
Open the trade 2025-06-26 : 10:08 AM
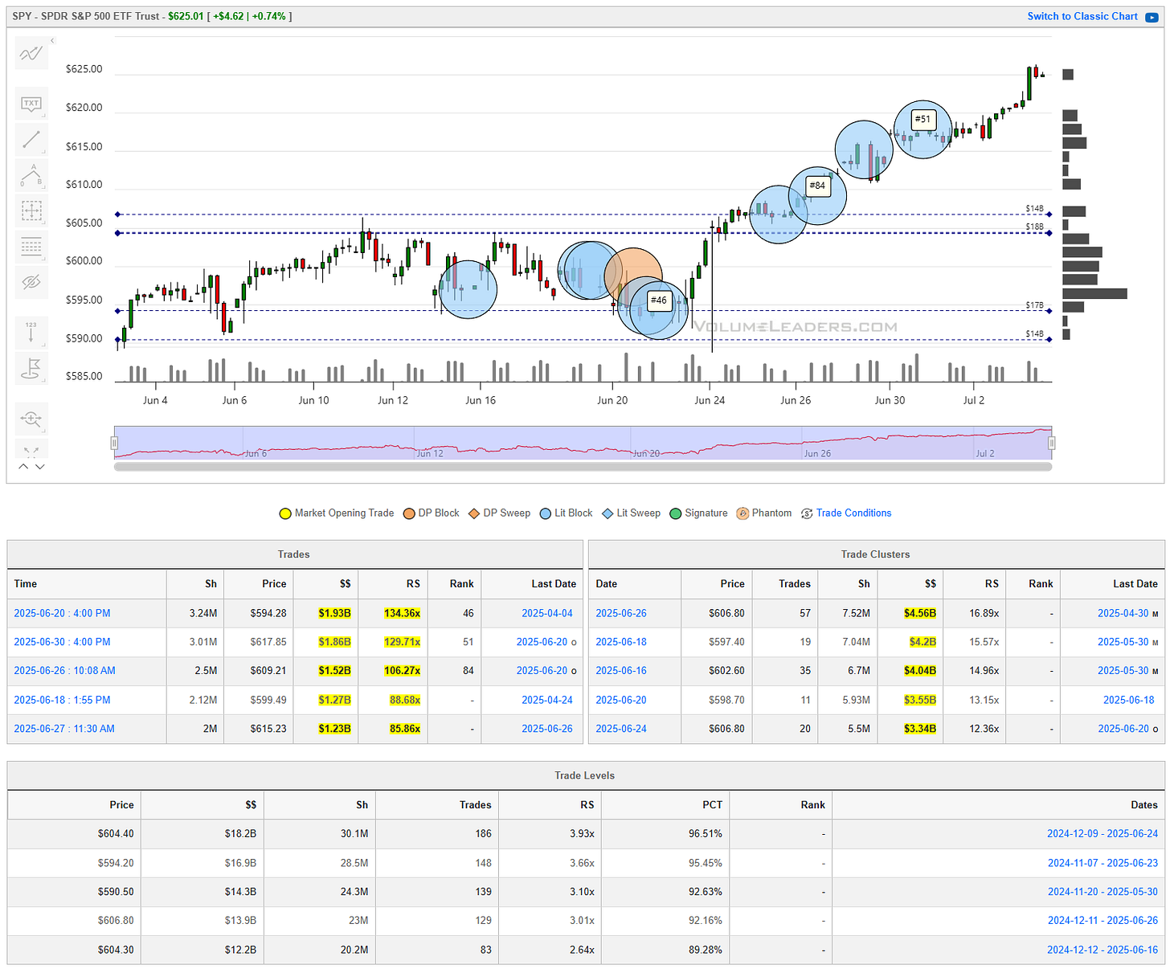[x=64, y=671]
